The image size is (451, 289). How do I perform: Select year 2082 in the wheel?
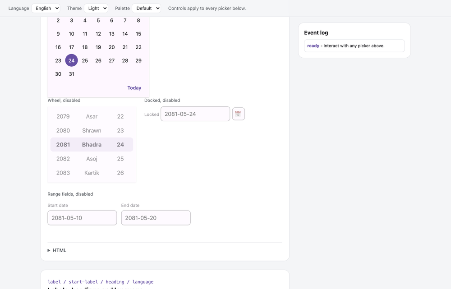pos(63,159)
